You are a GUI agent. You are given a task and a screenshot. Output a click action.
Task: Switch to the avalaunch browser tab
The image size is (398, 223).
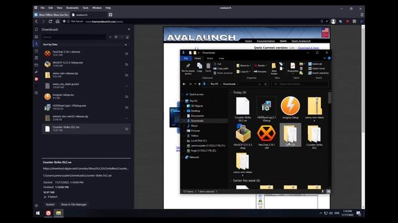tap(89, 15)
